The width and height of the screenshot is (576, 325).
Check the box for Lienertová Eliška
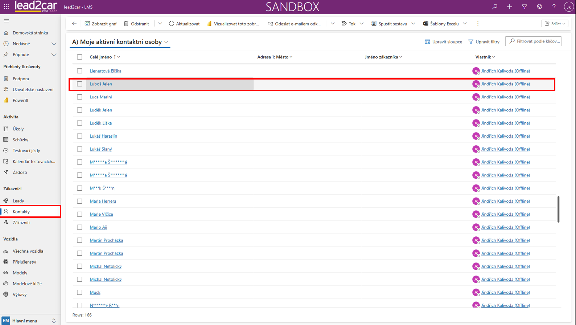click(79, 71)
